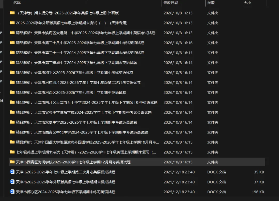This screenshot has height=201, width=279.
Task: Select folder name 精品解析:天津市双菱中学2025-2026学年七年级上学期期中考试英语试卷
Action: tap(76, 122)
